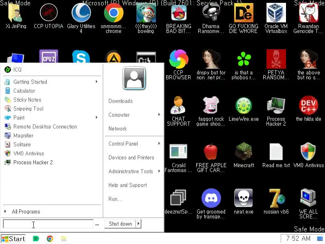The width and height of the screenshot is (325, 244).
Task: Open the Downloads link
Action: pyautogui.click(x=121, y=101)
